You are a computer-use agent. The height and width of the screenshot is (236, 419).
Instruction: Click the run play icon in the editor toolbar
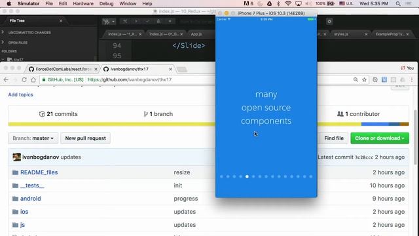[x=136, y=22]
